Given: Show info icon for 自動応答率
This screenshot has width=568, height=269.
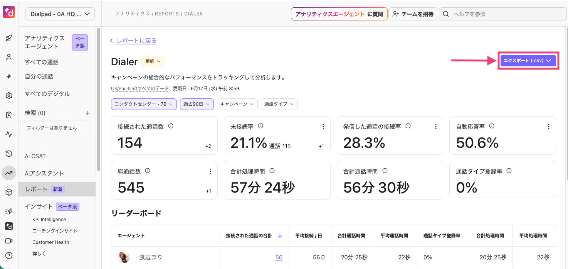Looking at the screenshot, I should click(492, 126).
